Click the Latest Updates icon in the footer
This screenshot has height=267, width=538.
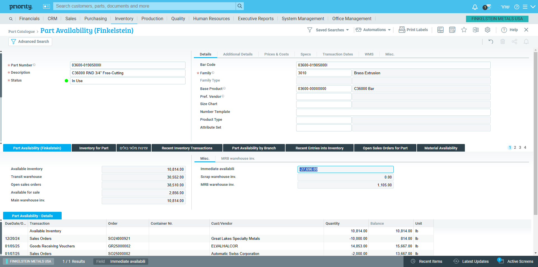456,261
